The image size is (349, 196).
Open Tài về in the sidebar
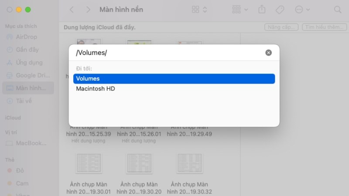(x=28, y=101)
